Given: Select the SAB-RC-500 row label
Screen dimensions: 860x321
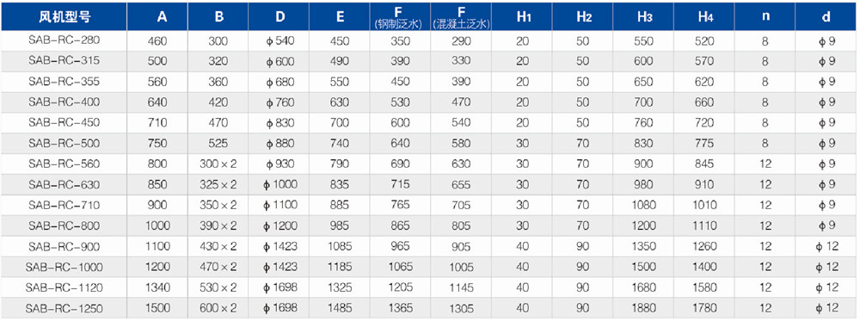Looking at the screenshot, I should (64, 143).
